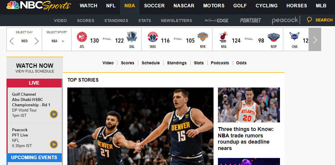Screen dimensions: 335x165
Task: Open the Stats tab above Top Stories
Action: 199,63
